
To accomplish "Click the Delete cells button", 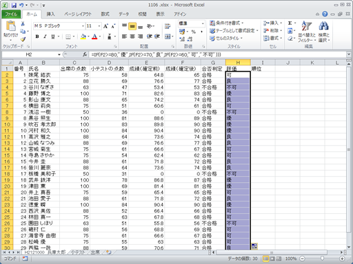I will [273, 31].
